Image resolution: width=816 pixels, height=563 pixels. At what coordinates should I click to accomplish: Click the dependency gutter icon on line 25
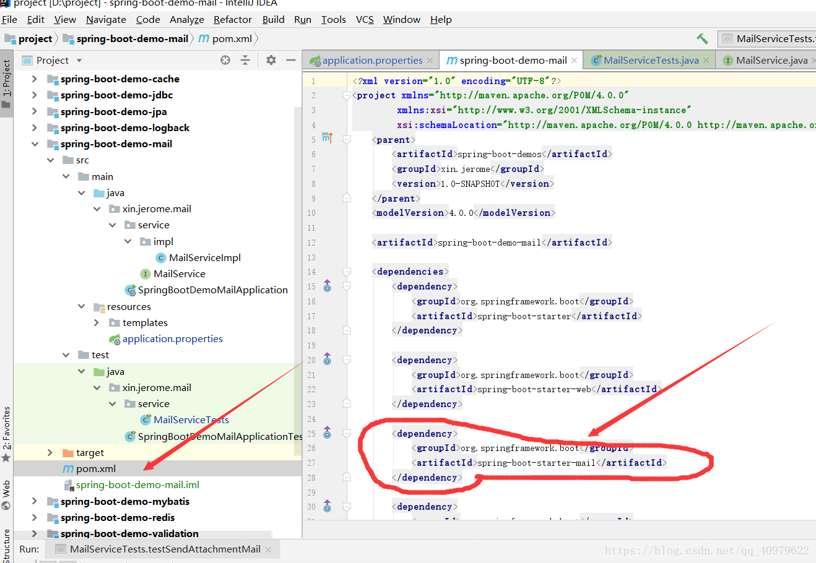[327, 432]
